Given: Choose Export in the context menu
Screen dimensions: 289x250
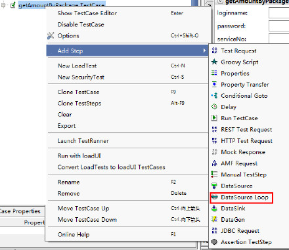Looking at the screenshot, I should pos(128,126).
